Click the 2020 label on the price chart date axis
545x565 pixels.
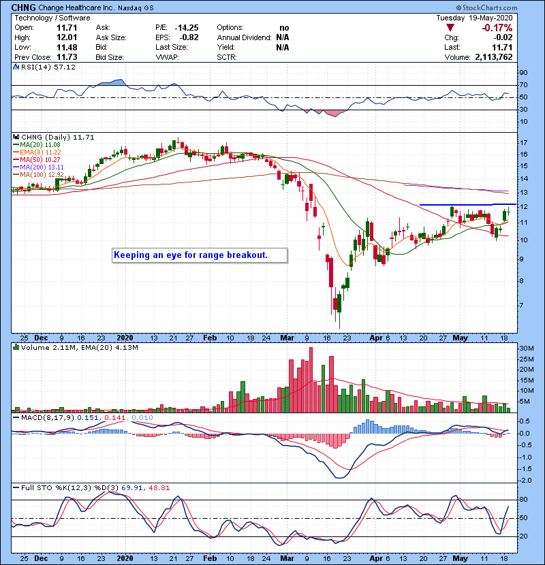click(x=125, y=338)
